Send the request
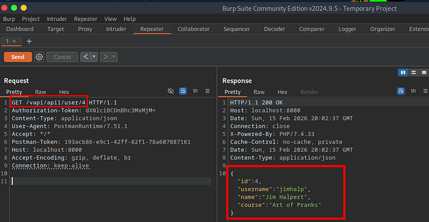Image resolution: width=429 pixels, height=222 pixels. coord(18,57)
